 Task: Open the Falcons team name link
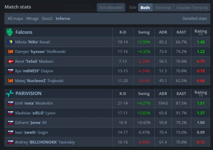click(x=24, y=32)
